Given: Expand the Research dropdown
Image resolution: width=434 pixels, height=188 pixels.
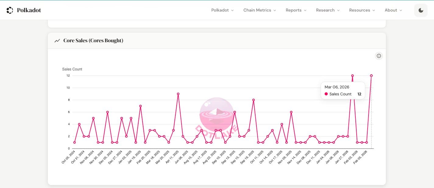Looking at the screenshot, I should 328,10.
